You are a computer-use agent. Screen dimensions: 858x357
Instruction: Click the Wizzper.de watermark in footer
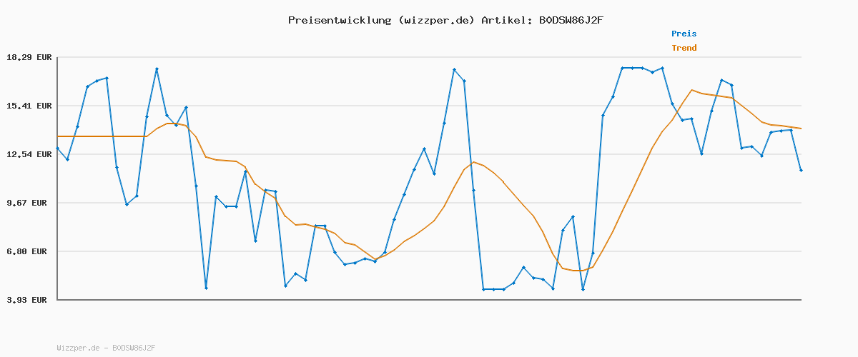click(x=78, y=348)
